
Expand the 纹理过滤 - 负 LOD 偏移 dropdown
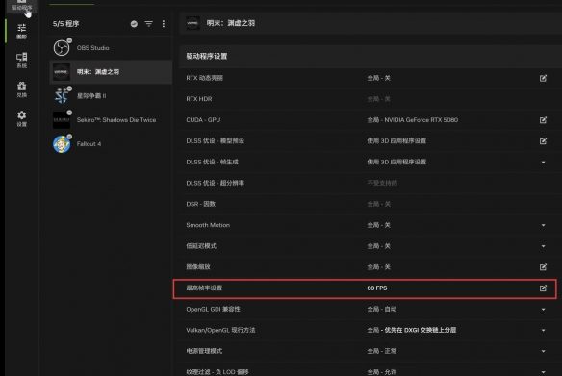click(544, 372)
